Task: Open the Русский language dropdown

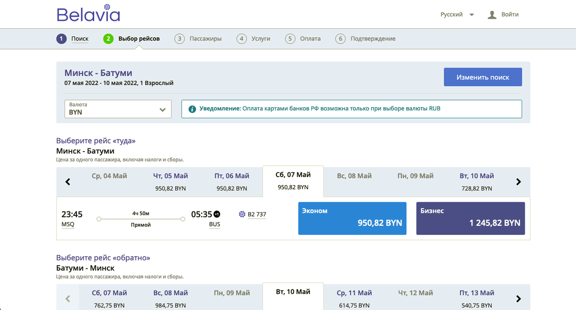Action: (457, 15)
